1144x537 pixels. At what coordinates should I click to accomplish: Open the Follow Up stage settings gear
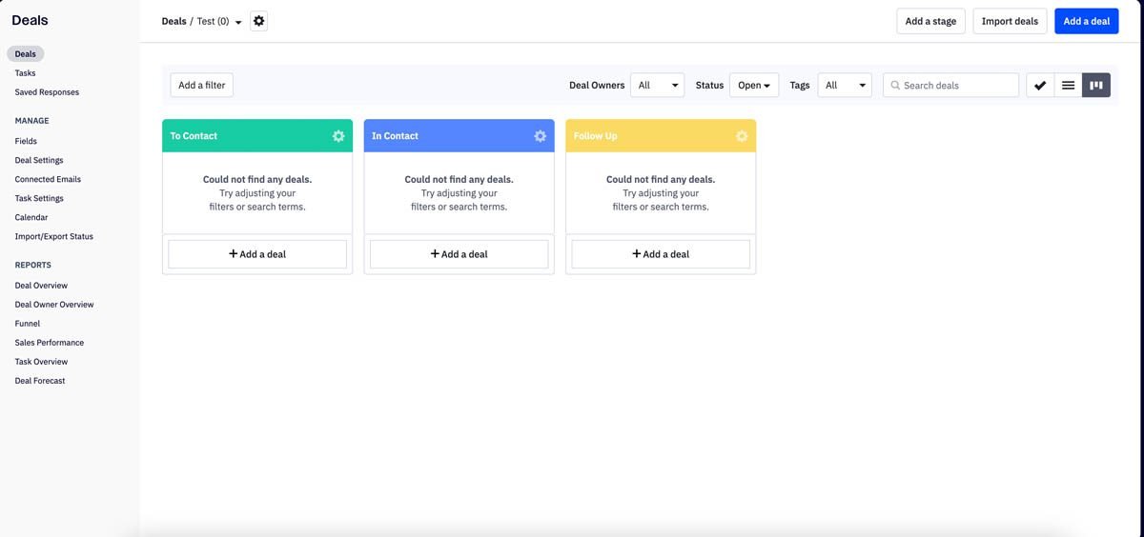click(x=742, y=136)
